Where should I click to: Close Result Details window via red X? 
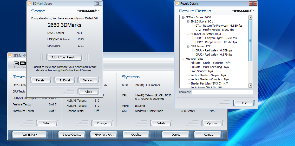tap(253, 3)
